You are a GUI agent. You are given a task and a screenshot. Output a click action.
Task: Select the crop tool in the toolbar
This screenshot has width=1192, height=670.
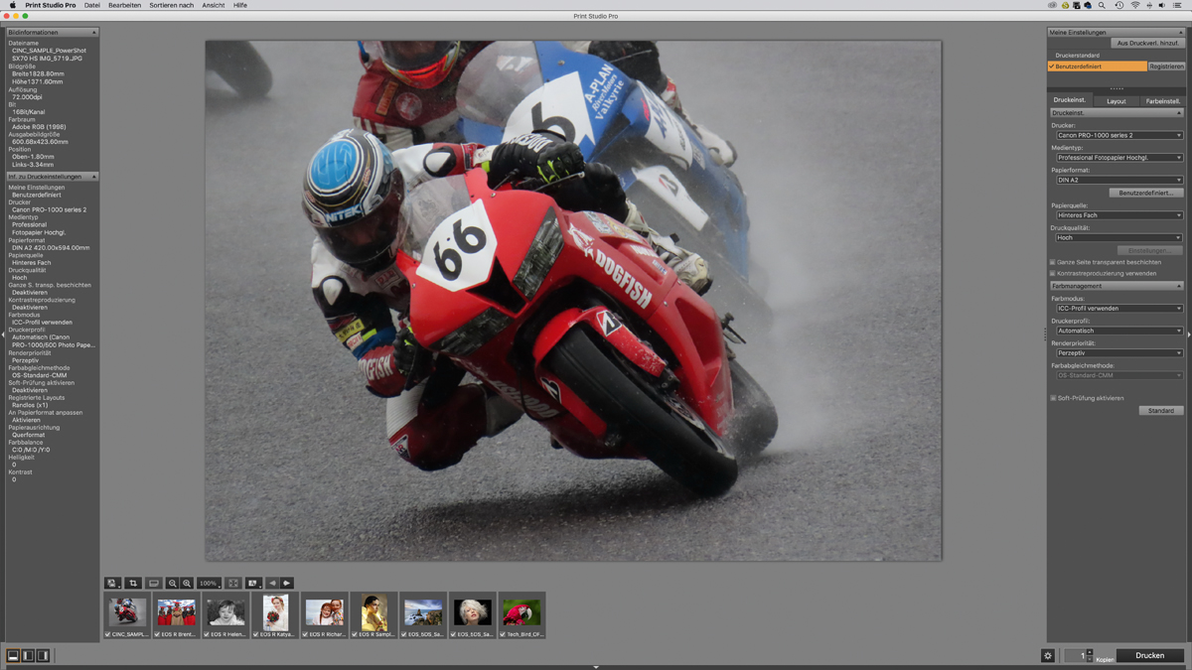click(133, 584)
